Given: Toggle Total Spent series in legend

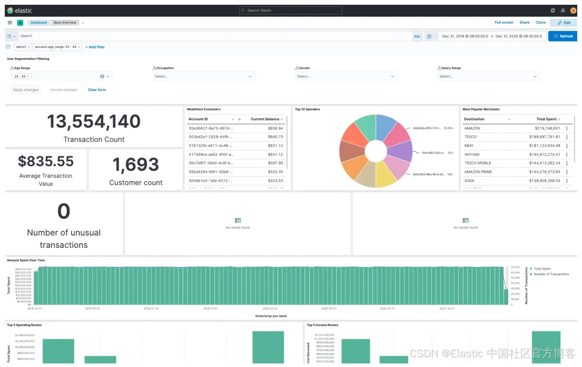Looking at the screenshot, I should [542, 269].
